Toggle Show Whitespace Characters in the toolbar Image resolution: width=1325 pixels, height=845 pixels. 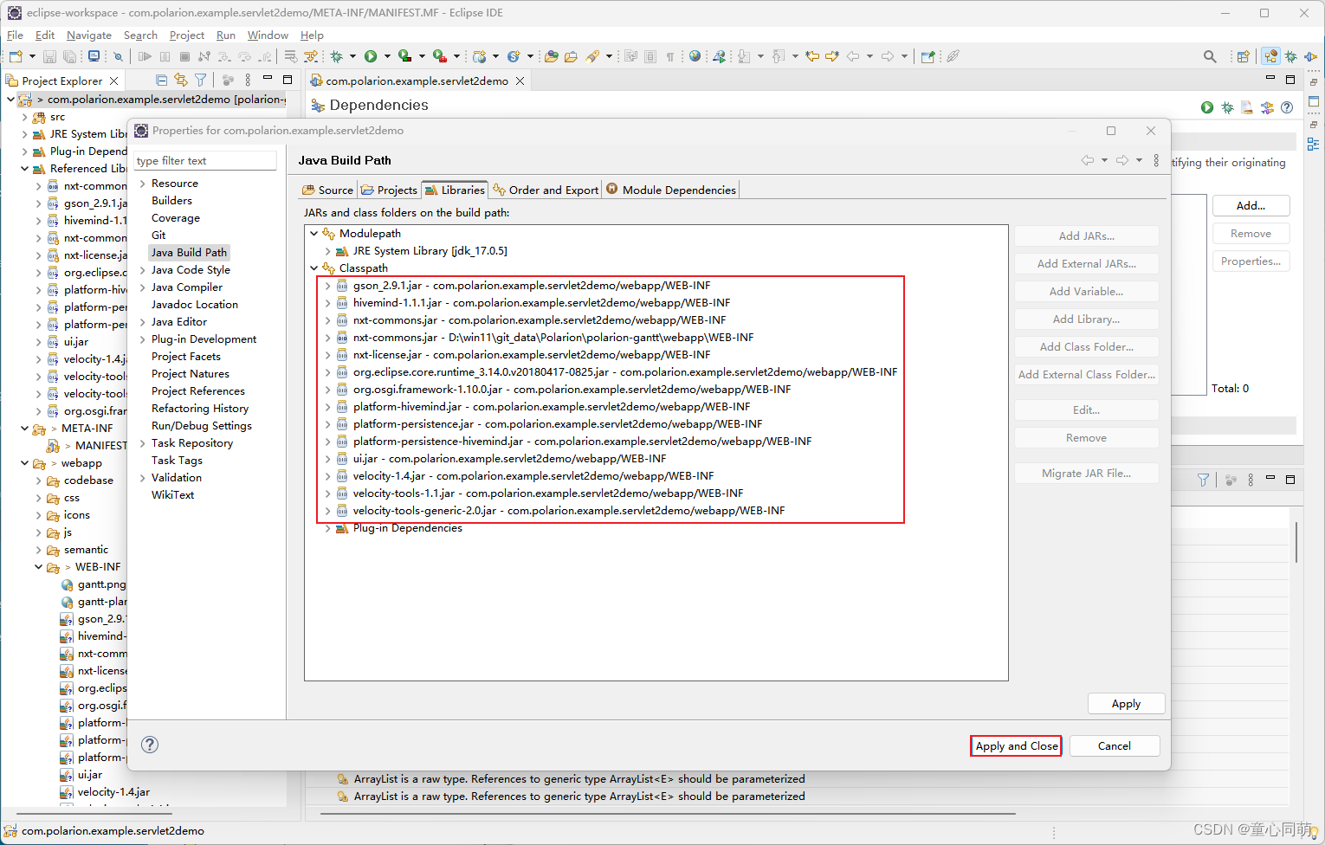671,55
